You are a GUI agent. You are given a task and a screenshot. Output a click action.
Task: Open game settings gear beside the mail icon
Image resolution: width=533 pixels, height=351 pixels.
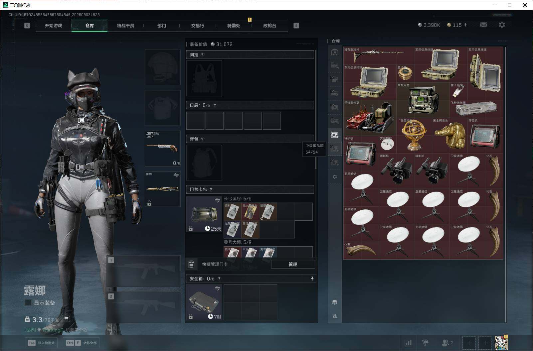[x=502, y=25]
